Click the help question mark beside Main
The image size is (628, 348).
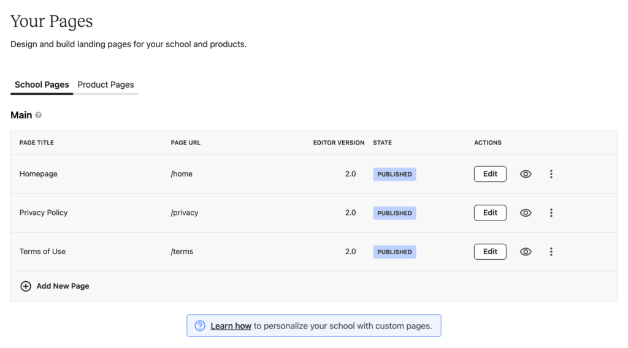[x=39, y=115]
